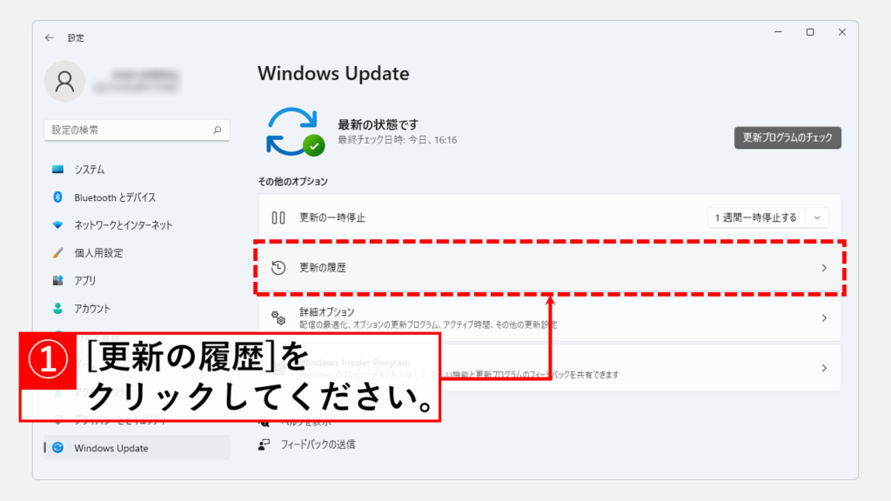Select Windows Update in sidebar
Image resolution: width=891 pixels, height=501 pixels.
point(137,448)
